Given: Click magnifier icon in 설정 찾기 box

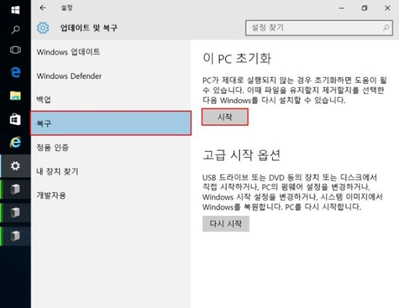Looking at the screenshot, I should 386,27.
